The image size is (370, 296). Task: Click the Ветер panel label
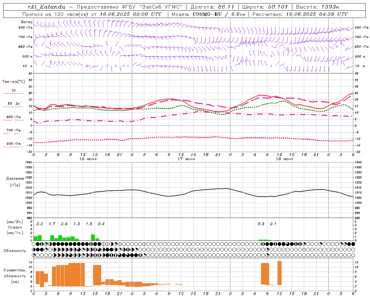(x=27, y=22)
